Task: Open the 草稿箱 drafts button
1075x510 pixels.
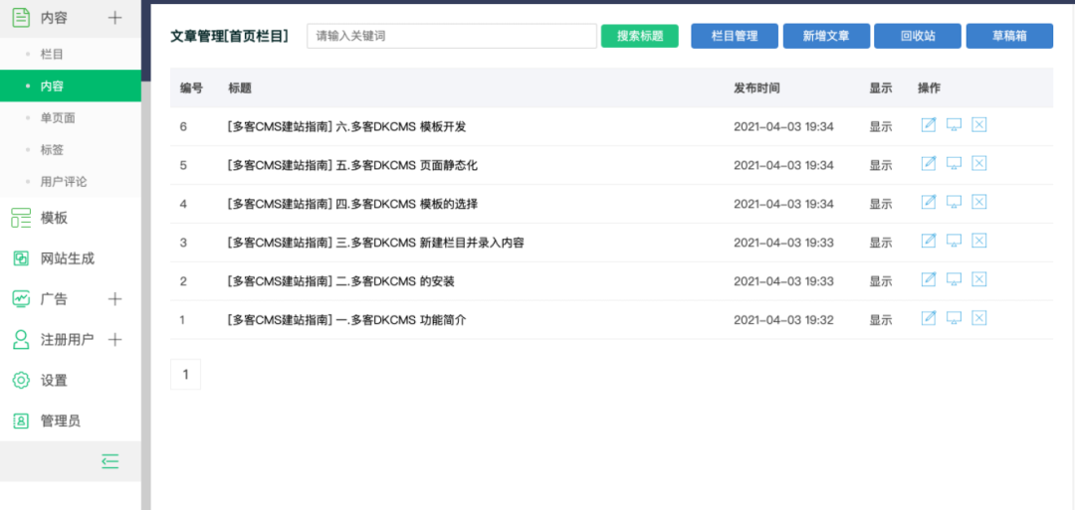Action: click(x=1009, y=36)
